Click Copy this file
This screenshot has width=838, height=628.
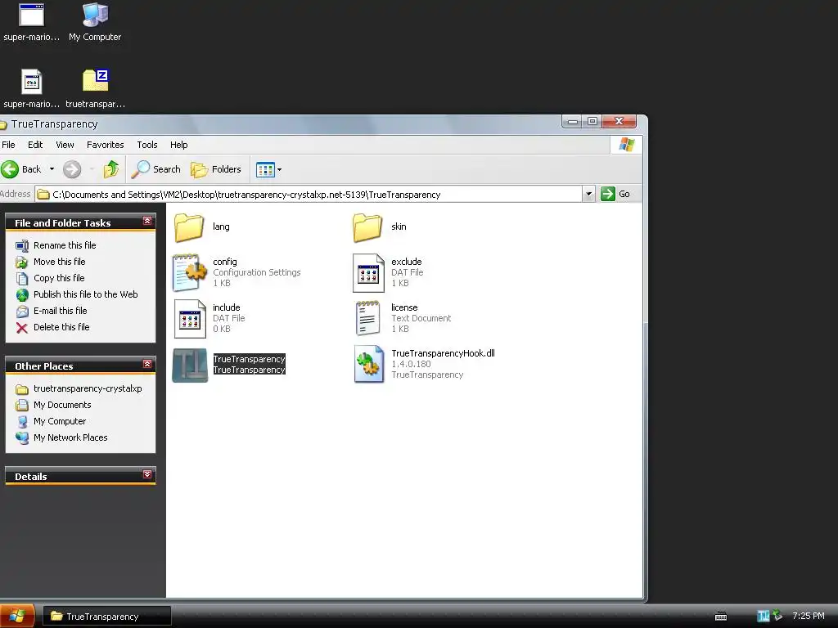[59, 278]
